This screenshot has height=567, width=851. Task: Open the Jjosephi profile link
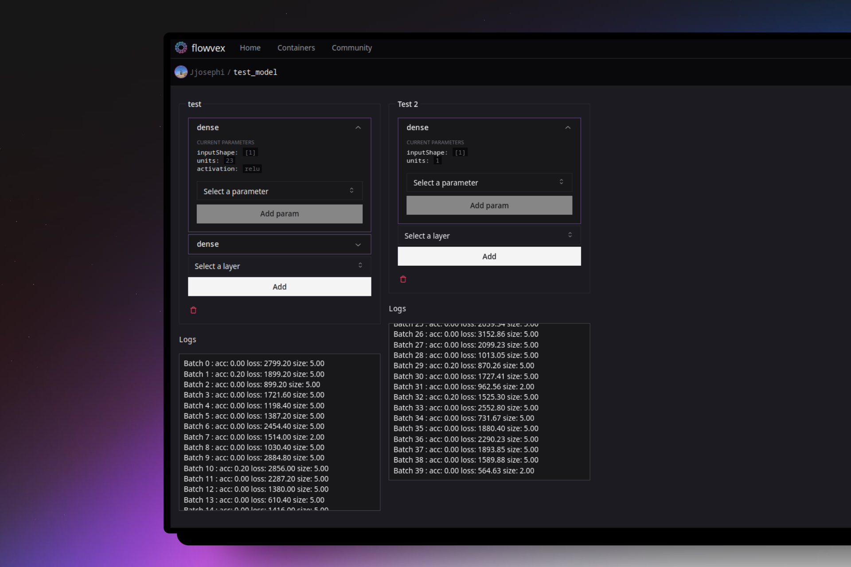pyautogui.click(x=207, y=72)
